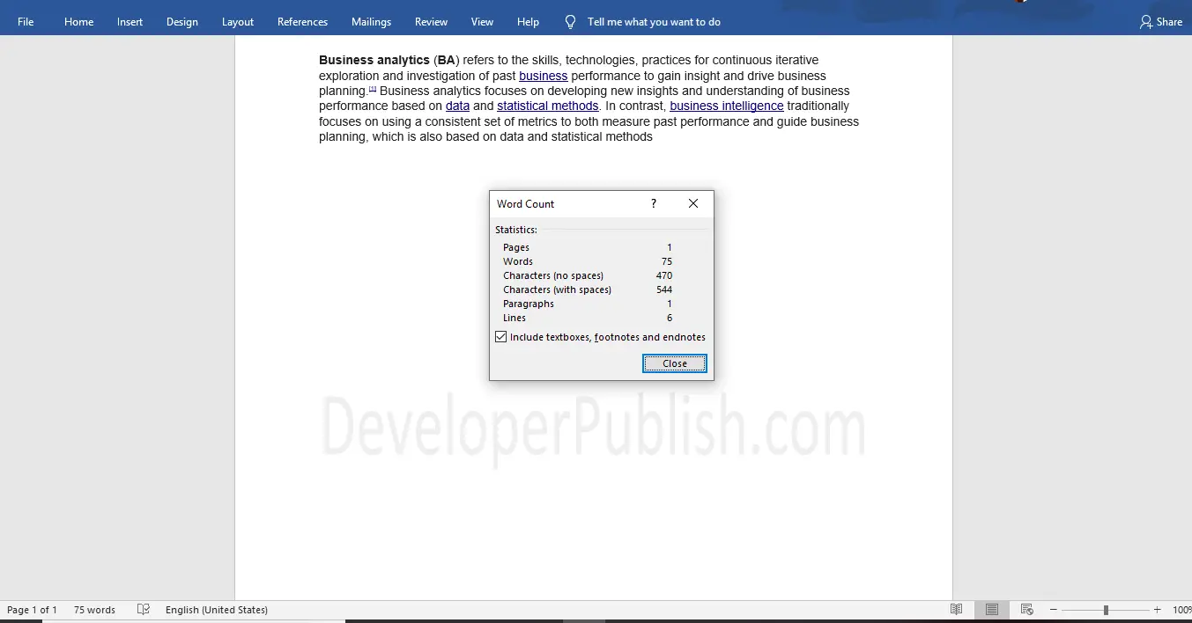Viewport: 1192px width, 623px height.
Task: Click the zoom in plus button
Action: coord(1157,610)
